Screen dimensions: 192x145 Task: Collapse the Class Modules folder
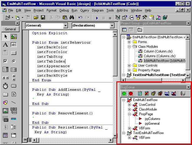click(129, 47)
